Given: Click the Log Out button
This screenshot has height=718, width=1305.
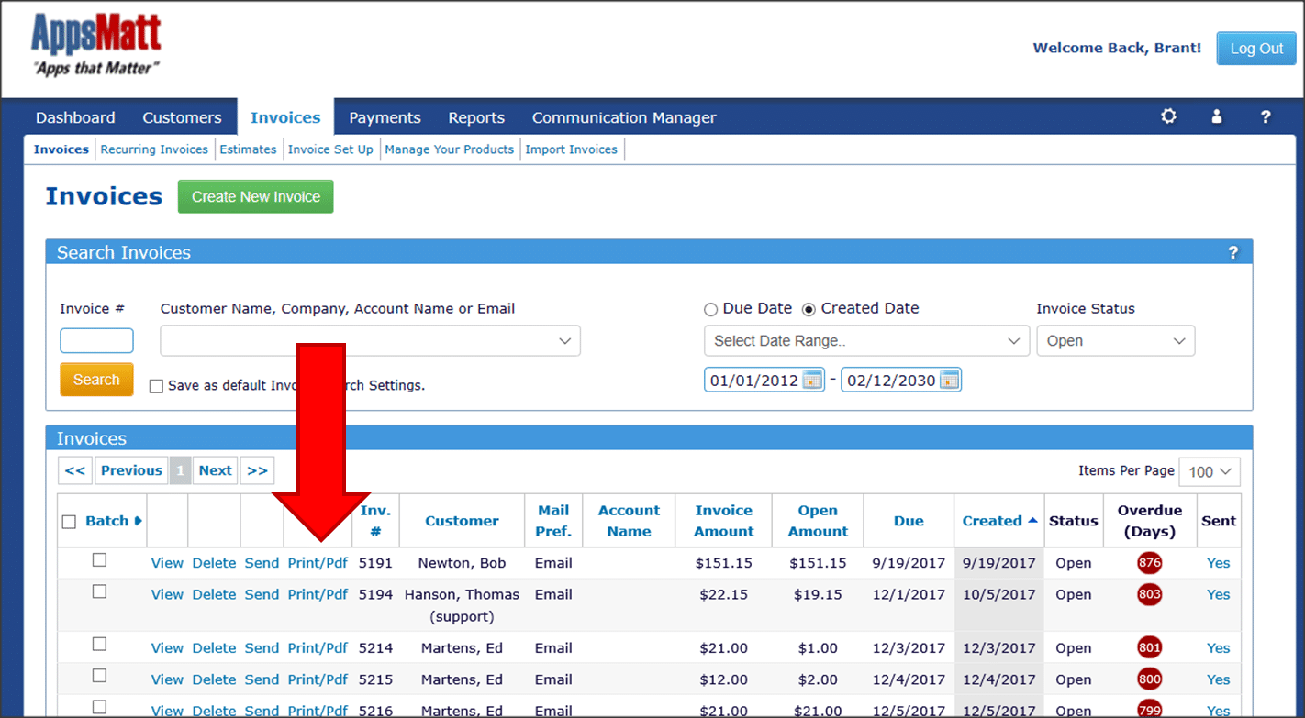Looking at the screenshot, I should [1256, 49].
